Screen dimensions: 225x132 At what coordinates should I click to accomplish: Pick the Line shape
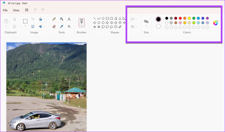click(x=95, y=18)
